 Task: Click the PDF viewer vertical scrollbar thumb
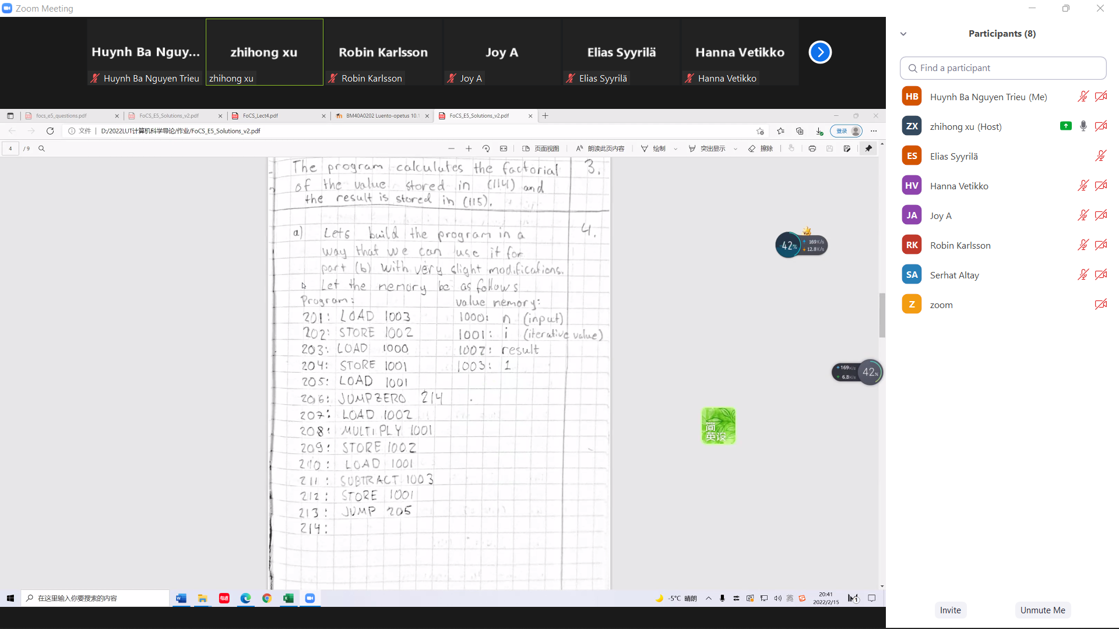point(882,315)
